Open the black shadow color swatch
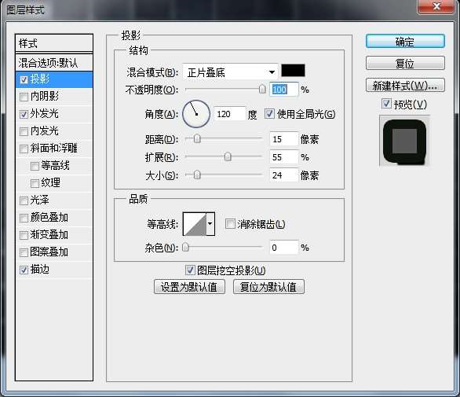This screenshot has height=397, width=460. point(293,71)
